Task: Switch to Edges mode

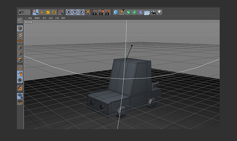Action: click(20, 54)
